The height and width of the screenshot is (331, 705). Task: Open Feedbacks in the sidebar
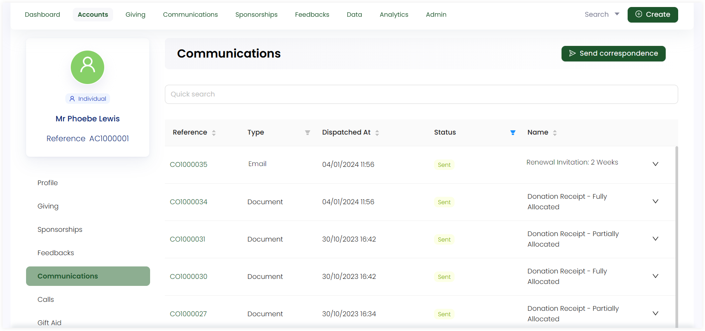pyautogui.click(x=56, y=253)
